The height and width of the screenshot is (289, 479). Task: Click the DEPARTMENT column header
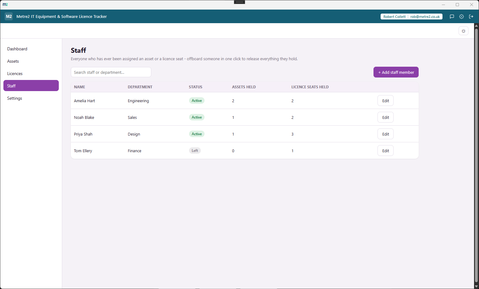tap(140, 87)
